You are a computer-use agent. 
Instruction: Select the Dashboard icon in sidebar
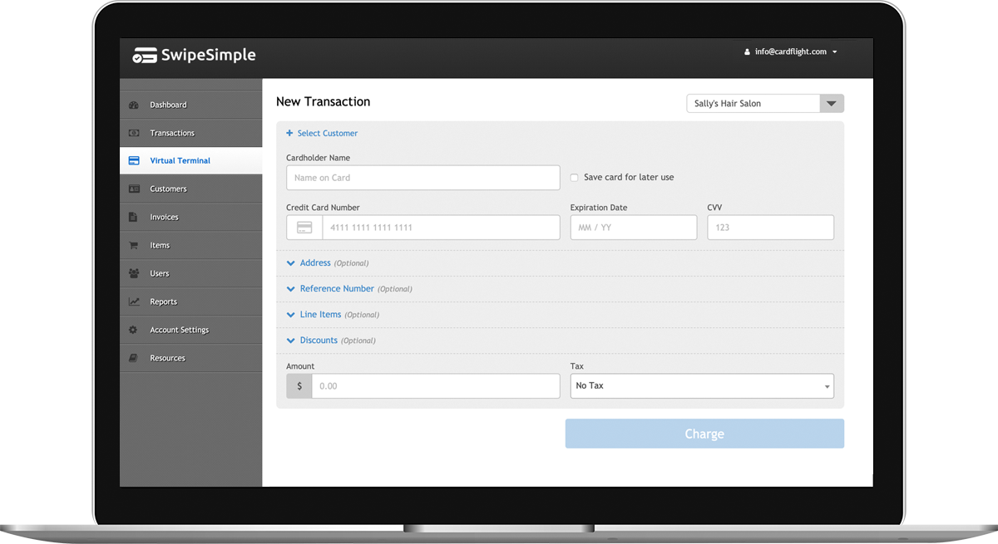(134, 105)
